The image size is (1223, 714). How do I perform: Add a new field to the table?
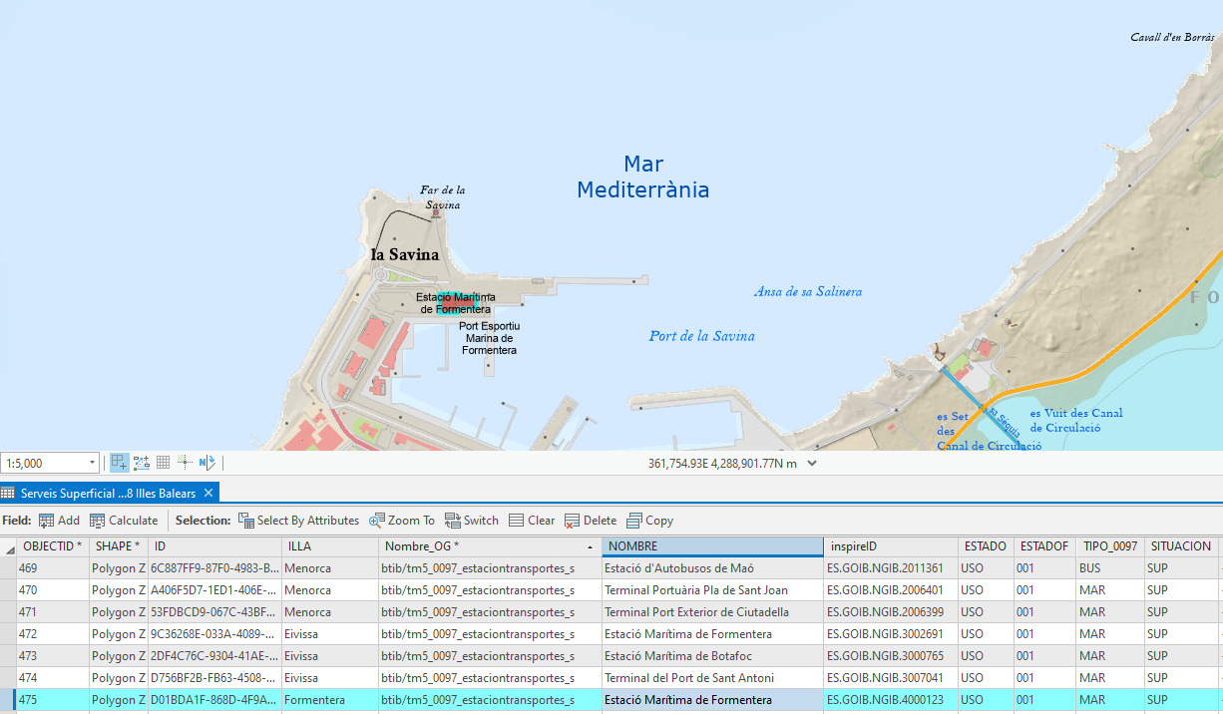pos(59,521)
